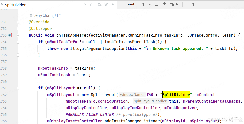Click mContext argument on line 762
This screenshot has height=124, width=244.
click(206, 95)
